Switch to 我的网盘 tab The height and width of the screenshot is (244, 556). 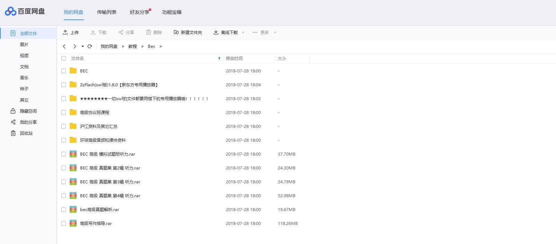coord(73,12)
